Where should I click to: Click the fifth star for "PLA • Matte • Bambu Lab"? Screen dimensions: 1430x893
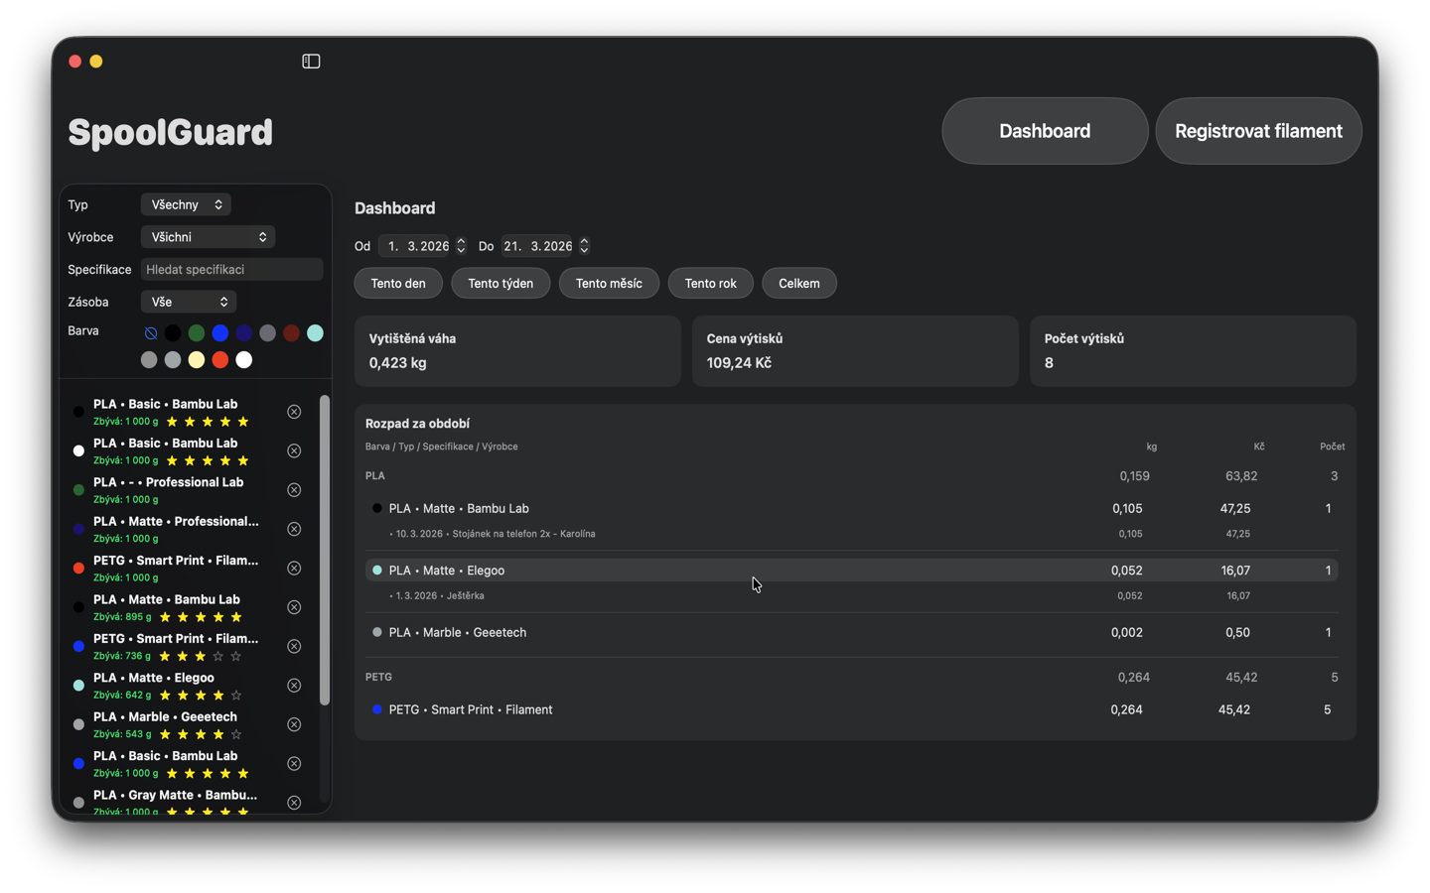pyautogui.click(x=235, y=616)
